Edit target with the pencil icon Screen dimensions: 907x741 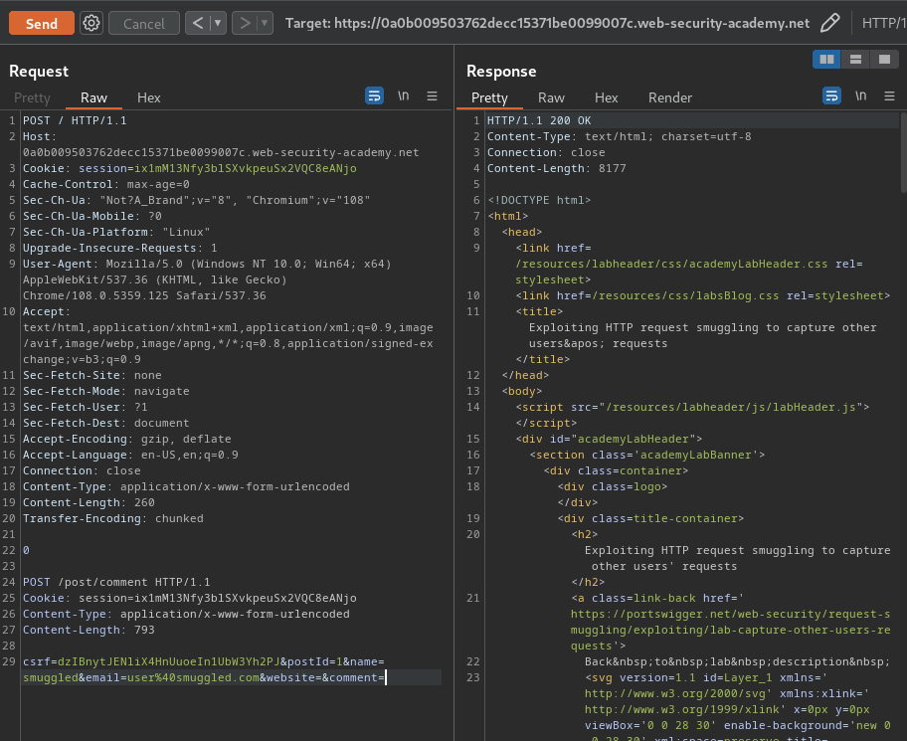(x=830, y=23)
